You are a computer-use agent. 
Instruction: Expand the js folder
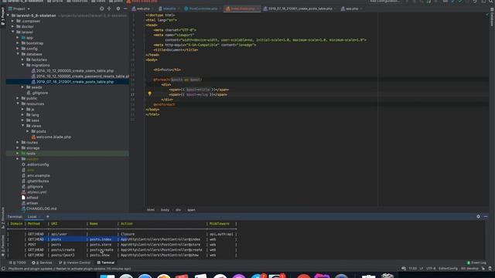[x=22, y=110]
